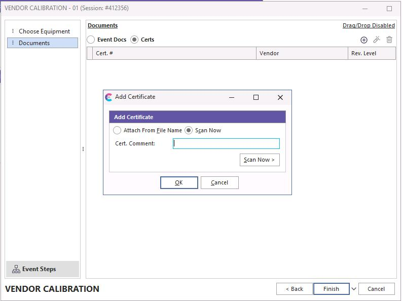The height and width of the screenshot is (301, 402).
Task: Click into the Cert. Comment field
Action: pyautogui.click(x=226, y=143)
